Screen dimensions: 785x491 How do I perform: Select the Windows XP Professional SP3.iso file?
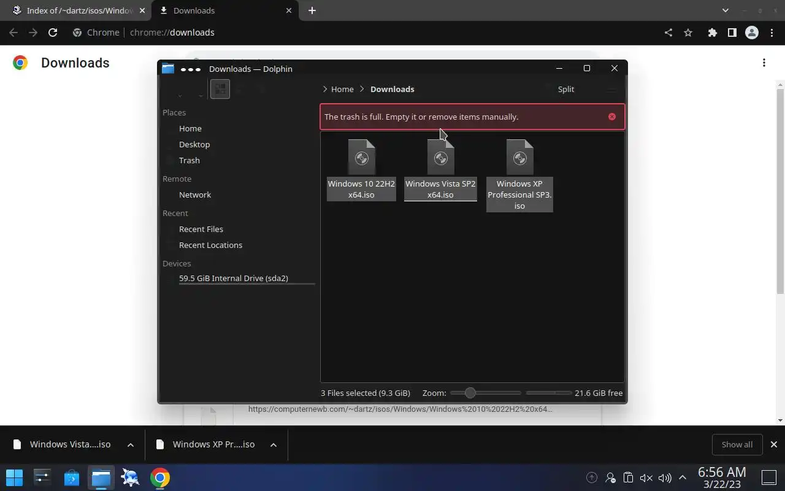click(x=519, y=175)
